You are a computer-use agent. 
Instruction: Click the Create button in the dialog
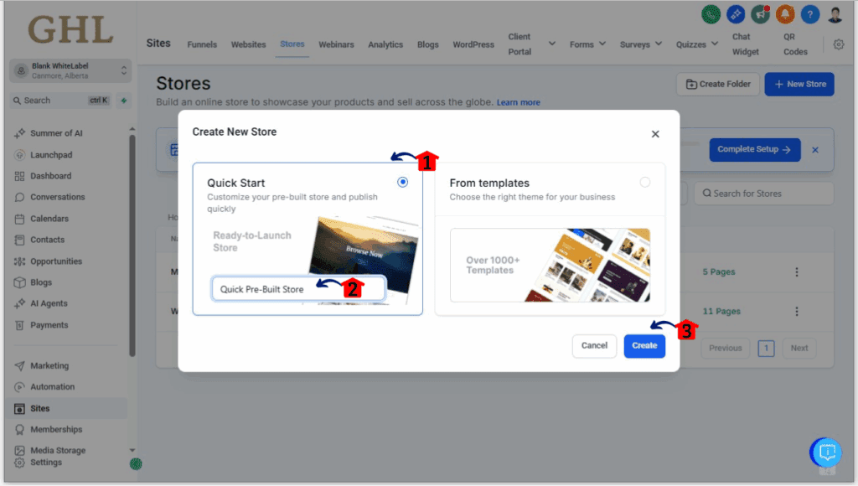click(x=644, y=345)
